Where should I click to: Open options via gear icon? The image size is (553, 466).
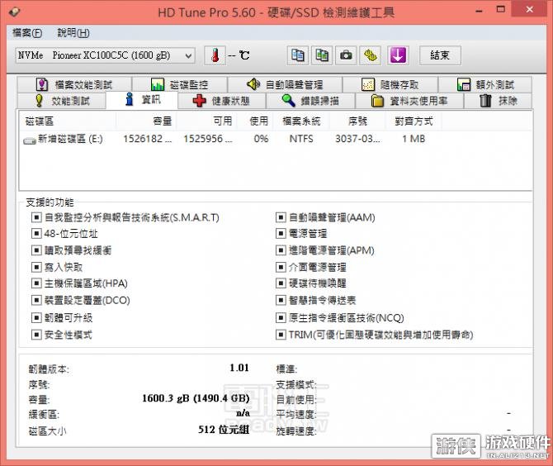(x=370, y=55)
